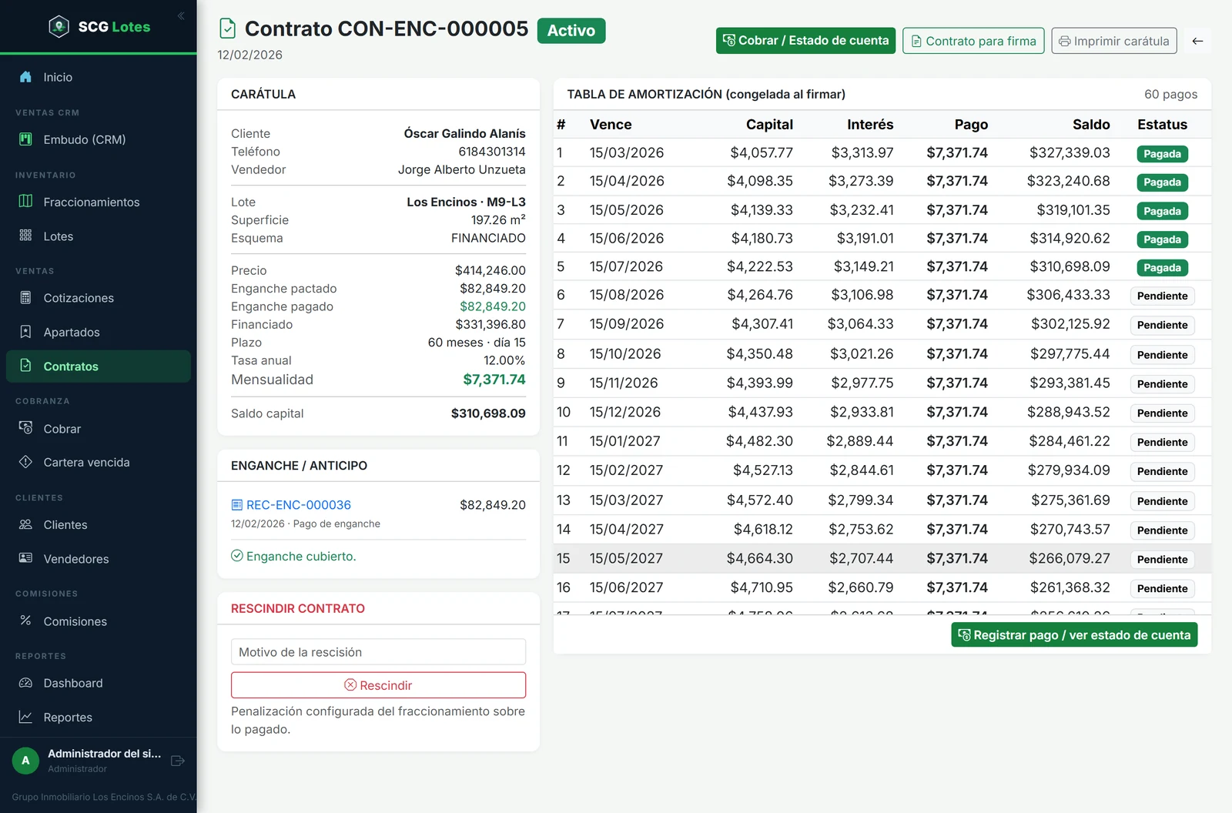
Task: Click the Contrato para firma button
Action: coord(973,41)
